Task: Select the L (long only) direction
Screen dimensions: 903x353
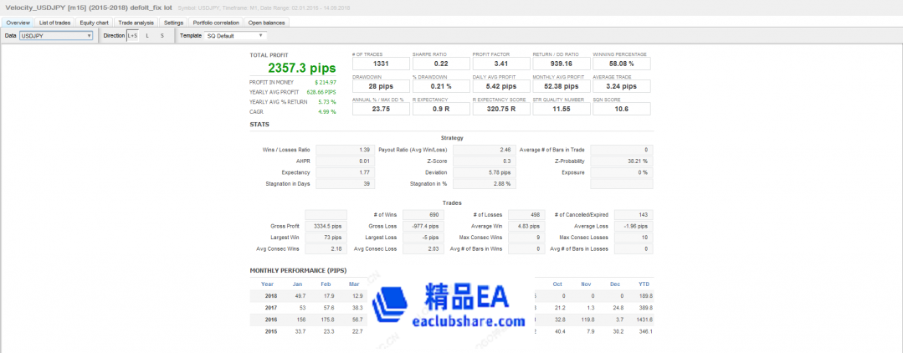Action: (x=146, y=36)
